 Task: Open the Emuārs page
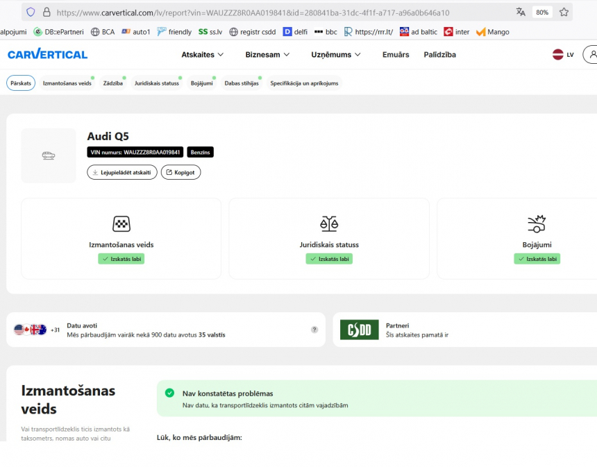[x=396, y=55]
